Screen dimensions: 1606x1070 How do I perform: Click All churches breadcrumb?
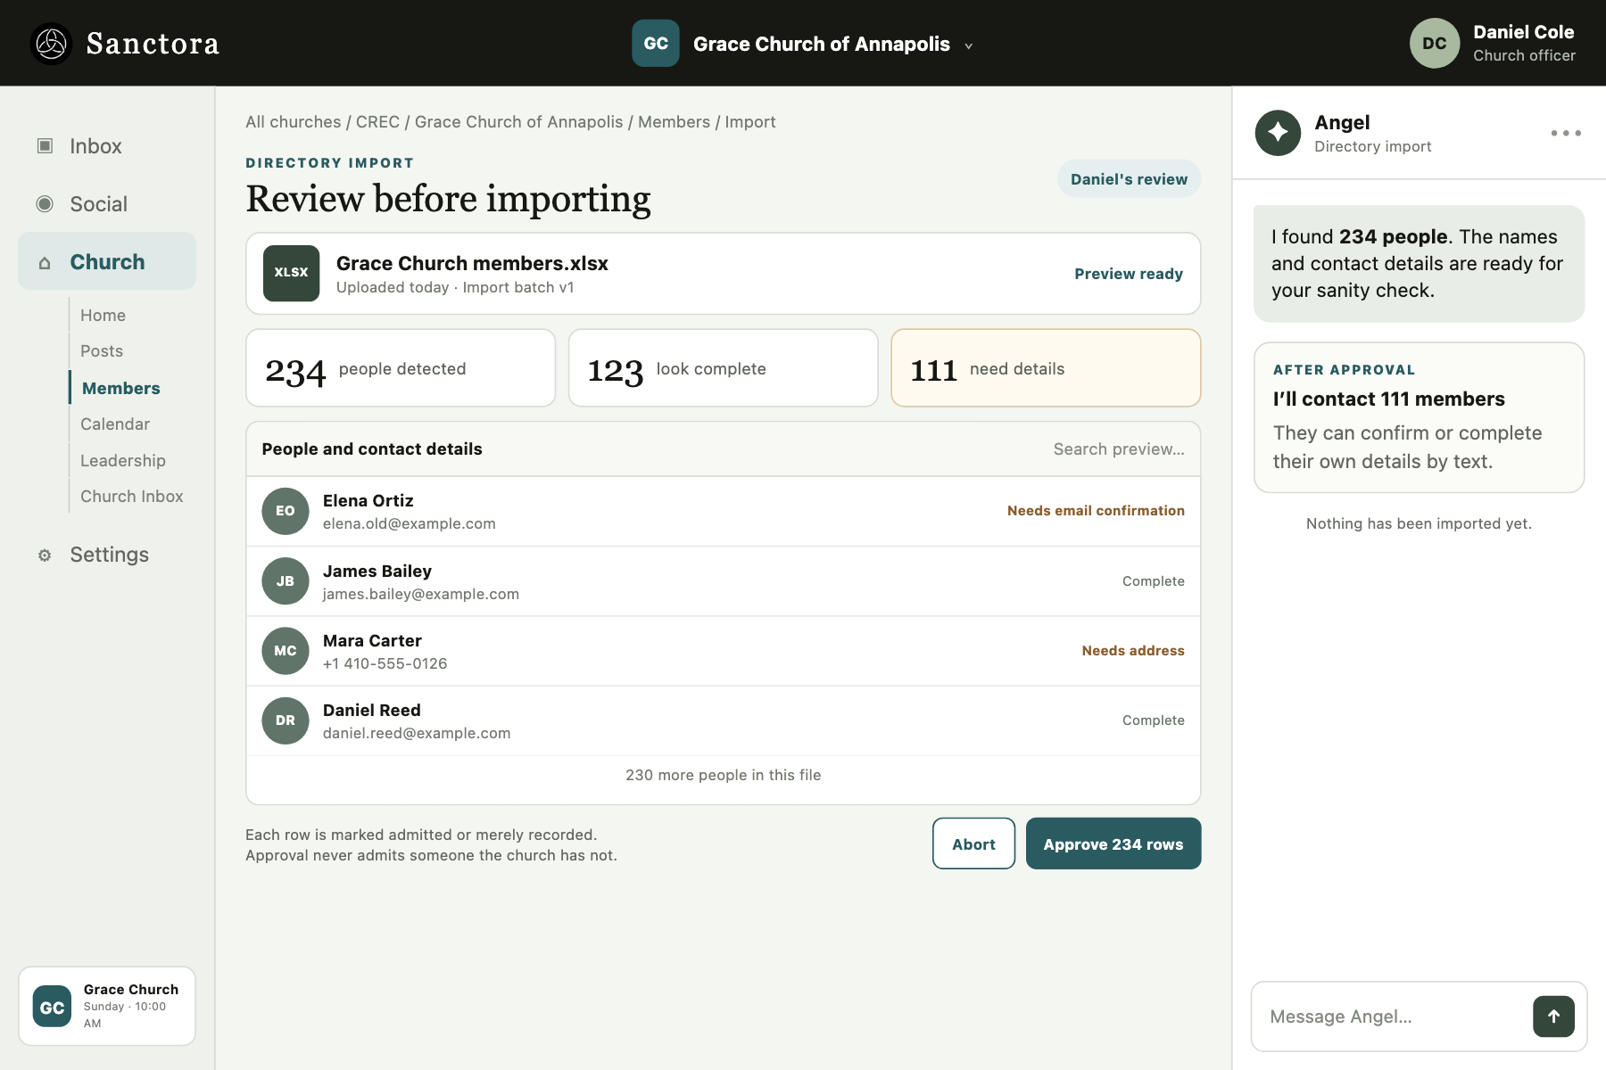[x=294, y=122]
